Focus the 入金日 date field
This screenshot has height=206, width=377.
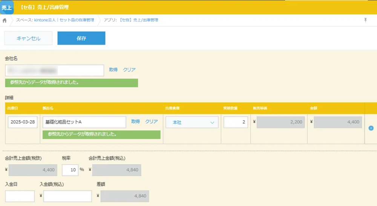(x=20, y=196)
